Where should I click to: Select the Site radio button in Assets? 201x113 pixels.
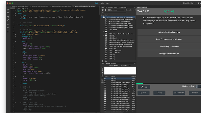(115, 66)
